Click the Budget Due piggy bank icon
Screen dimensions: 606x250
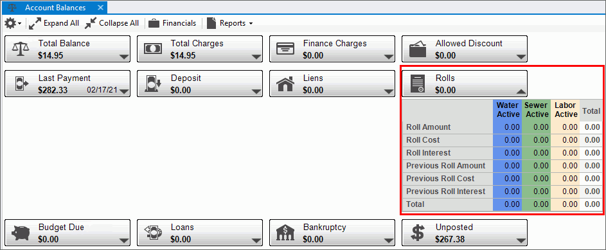point(21,233)
